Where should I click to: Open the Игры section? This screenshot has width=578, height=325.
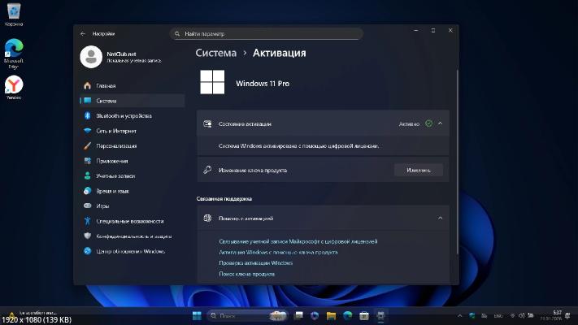pyautogui.click(x=102, y=206)
